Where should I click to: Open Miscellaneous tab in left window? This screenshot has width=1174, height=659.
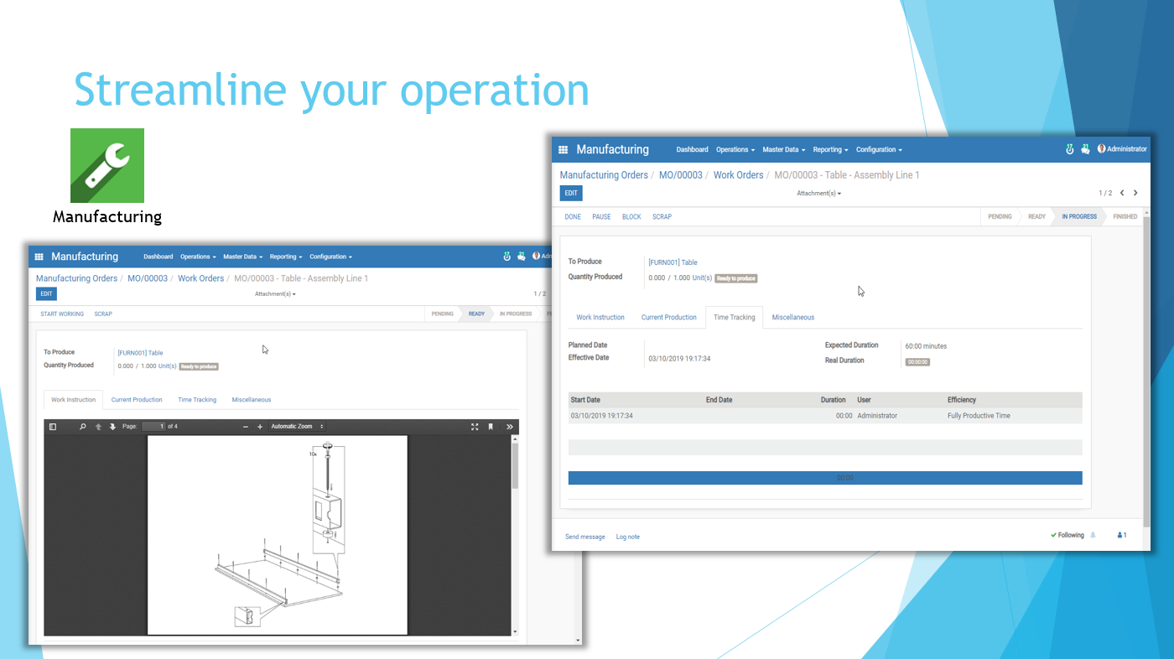click(252, 400)
